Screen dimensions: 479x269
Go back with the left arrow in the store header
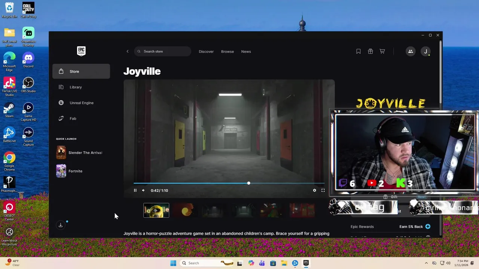point(128,52)
